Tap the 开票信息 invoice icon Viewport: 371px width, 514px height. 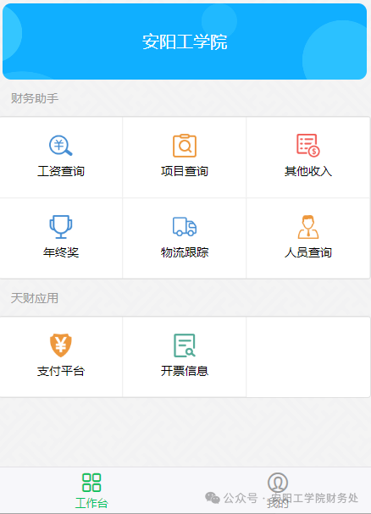(x=185, y=345)
